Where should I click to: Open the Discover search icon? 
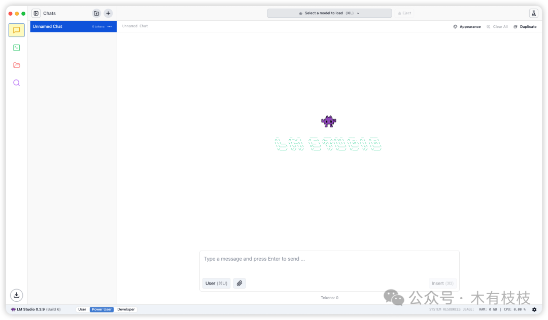point(16,83)
